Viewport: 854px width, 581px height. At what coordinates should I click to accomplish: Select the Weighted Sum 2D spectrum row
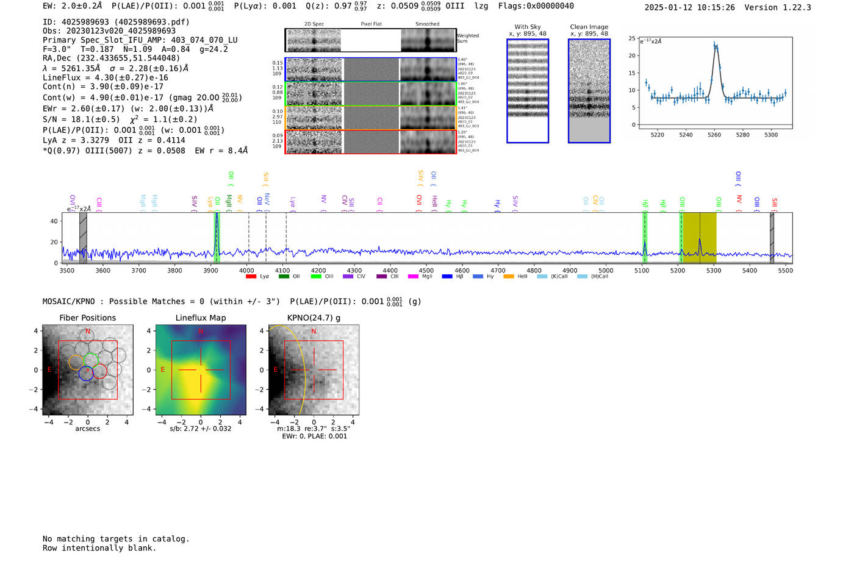[x=371, y=40]
